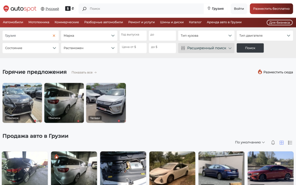Switch to list view layout
Image resolution: width=296 pixels, height=185 pixels.
[290, 143]
